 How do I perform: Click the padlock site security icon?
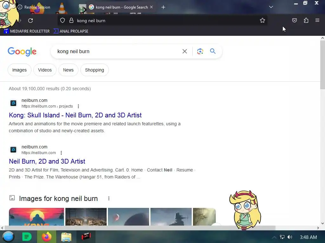pos(71,21)
